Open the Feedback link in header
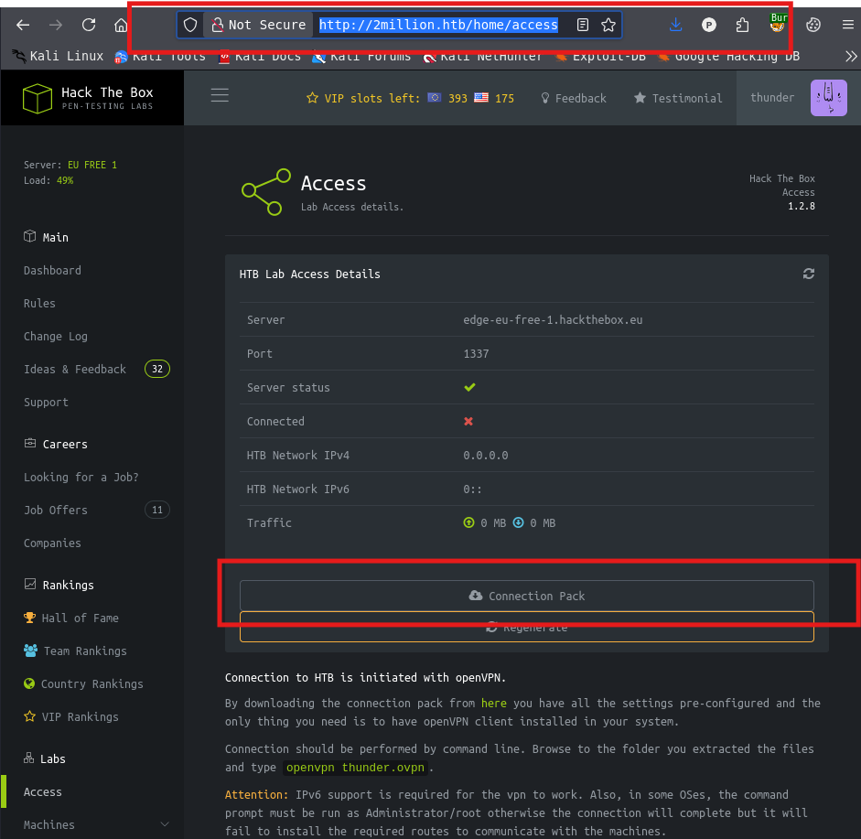This screenshot has width=861, height=839. tap(574, 98)
